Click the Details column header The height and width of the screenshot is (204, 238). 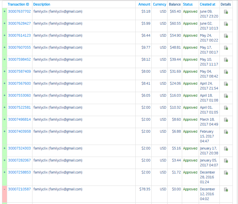(226, 5)
